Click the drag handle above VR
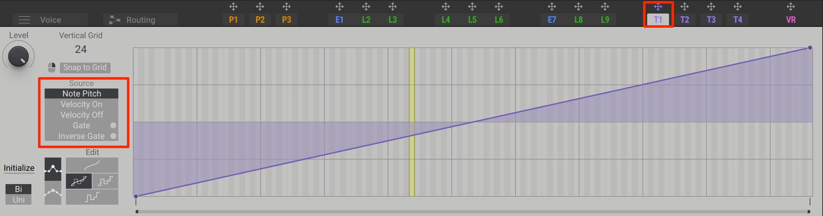 (x=791, y=6)
